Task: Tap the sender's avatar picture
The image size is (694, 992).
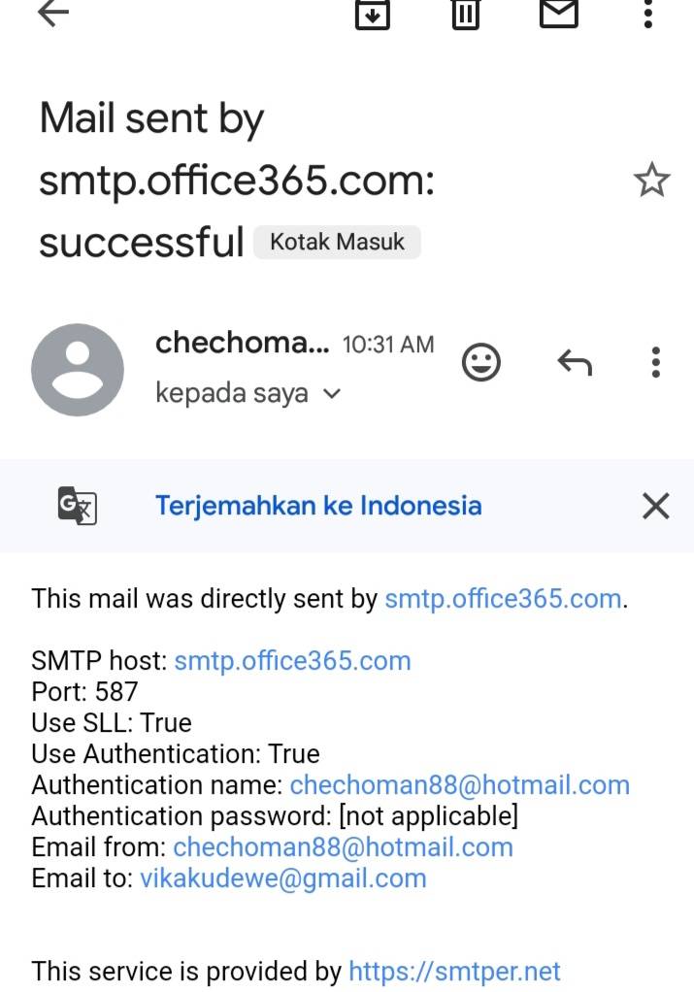Action: click(x=78, y=370)
